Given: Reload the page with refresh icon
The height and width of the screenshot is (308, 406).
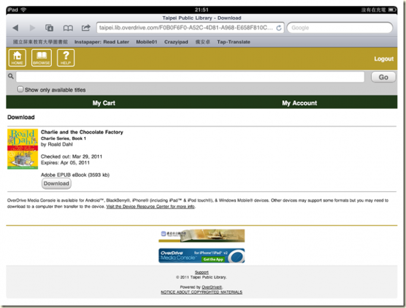Looking at the screenshot, I should (x=279, y=28).
